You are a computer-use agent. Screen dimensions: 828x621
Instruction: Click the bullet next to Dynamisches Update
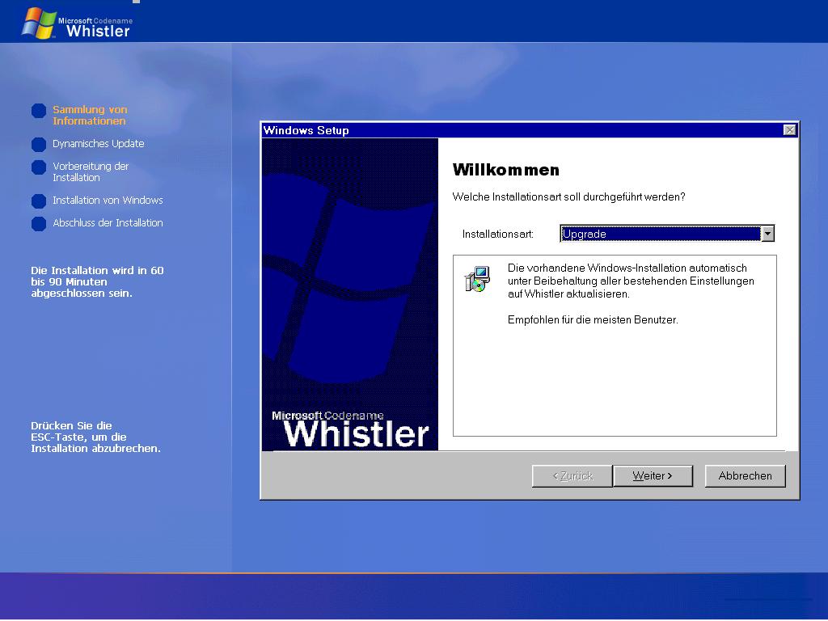pyautogui.click(x=39, y=144)
